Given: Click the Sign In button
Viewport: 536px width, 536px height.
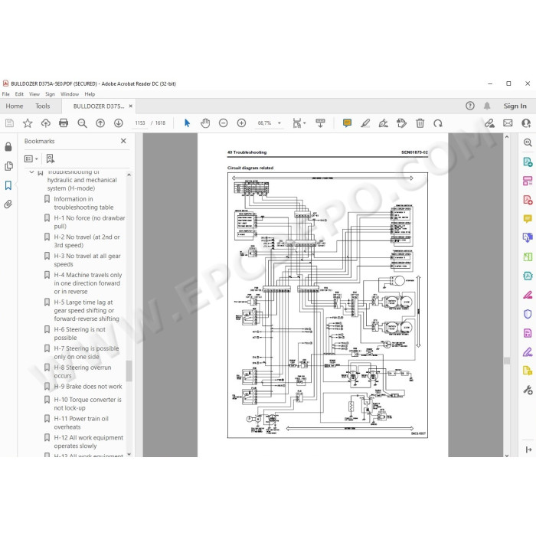Looking at the screenshot, I should (x=515, y=106).
